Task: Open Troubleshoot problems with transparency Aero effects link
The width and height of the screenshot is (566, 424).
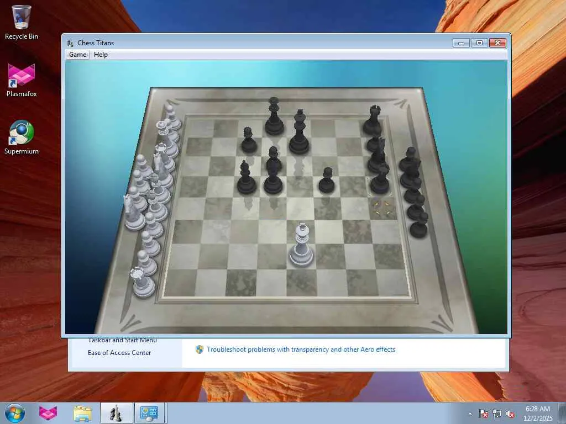Action: tap(301, 349)
